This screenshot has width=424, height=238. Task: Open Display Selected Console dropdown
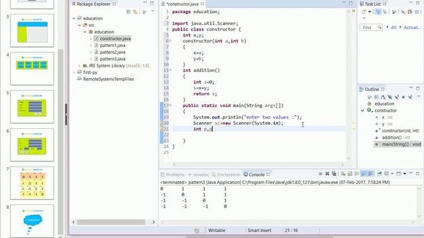pyautogui.click(x=392, y=174)
